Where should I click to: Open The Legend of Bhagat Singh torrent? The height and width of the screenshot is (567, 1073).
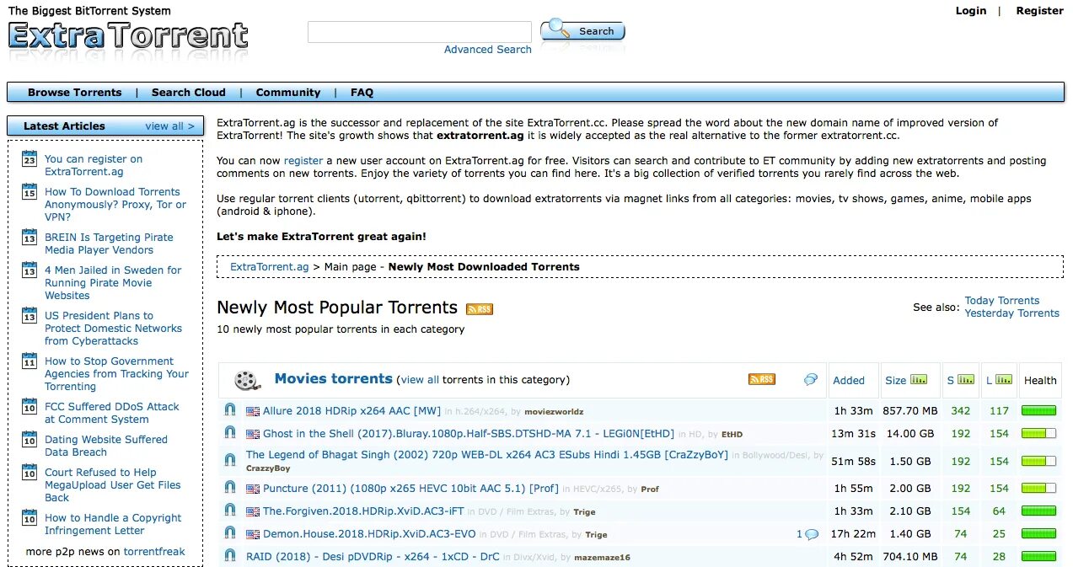487,455
